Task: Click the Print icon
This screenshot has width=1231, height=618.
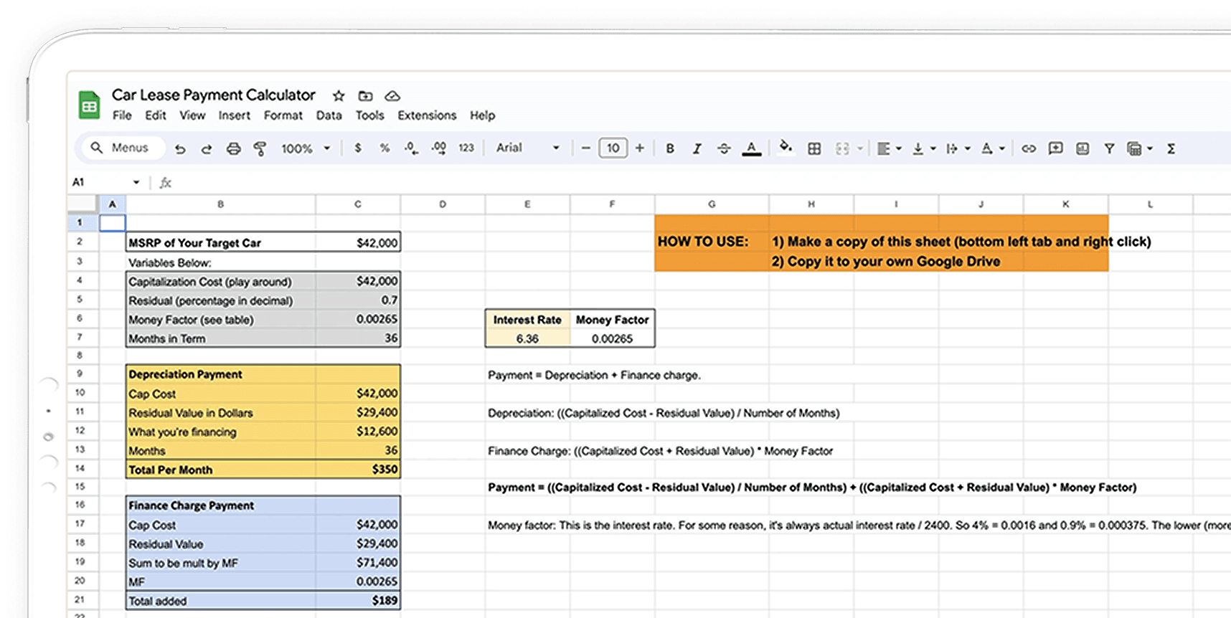Action: (233, 148)
